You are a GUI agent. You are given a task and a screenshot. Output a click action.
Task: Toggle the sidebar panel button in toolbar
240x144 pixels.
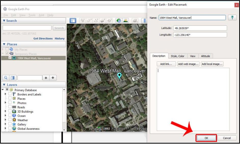pyautogui.click(x=73, y=21)
